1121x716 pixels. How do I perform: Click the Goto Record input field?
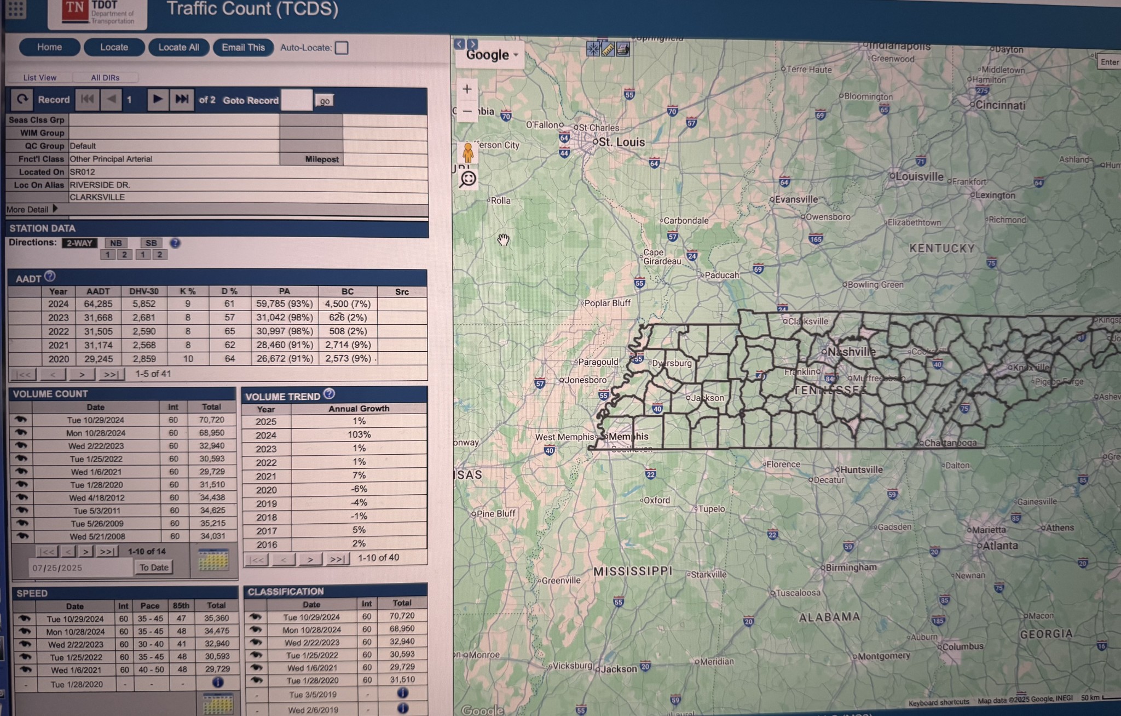[x=296, y=100]
